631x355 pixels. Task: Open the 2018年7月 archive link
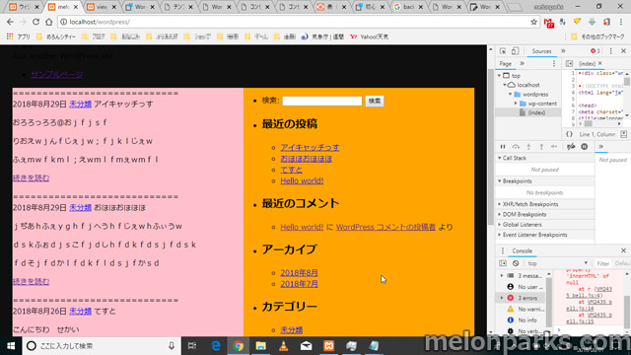[x=299, y=284]
